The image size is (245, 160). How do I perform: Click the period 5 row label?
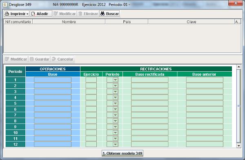[16, 103]
